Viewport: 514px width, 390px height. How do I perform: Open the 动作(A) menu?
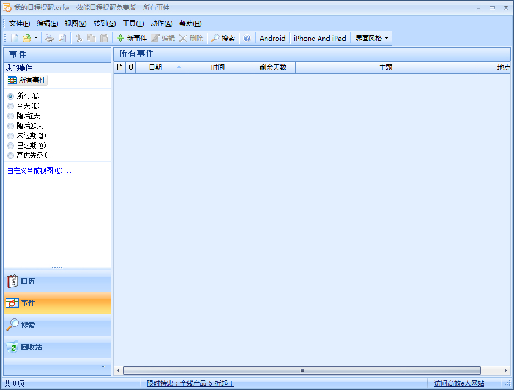pyautogui.click(x=162, y=24)
